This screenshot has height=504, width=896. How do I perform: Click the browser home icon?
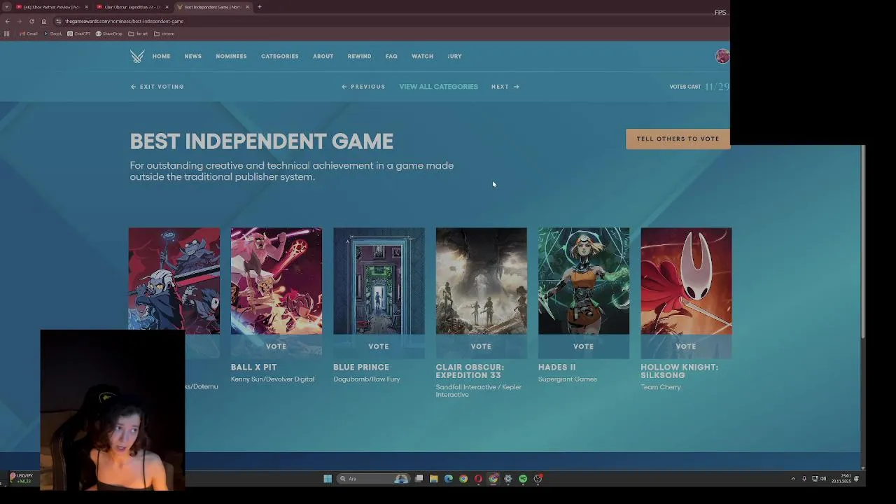click(44, 21)
